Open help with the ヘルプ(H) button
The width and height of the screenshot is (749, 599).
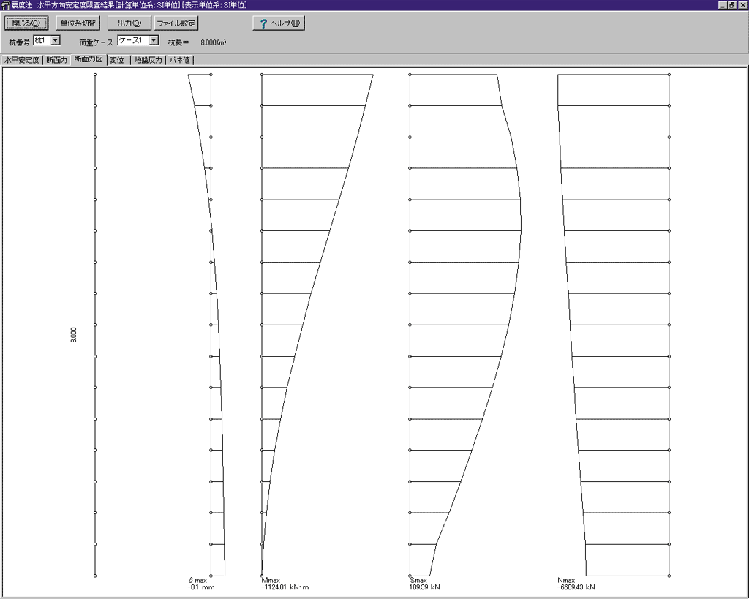[x=279, y=23]
